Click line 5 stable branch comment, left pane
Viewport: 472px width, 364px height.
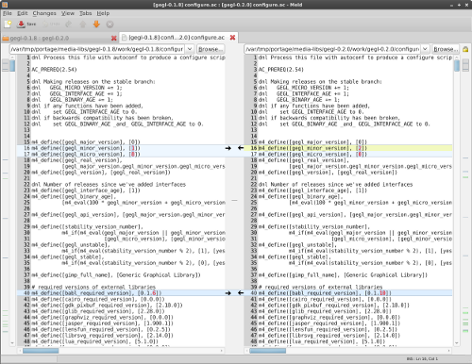[93, 81]
